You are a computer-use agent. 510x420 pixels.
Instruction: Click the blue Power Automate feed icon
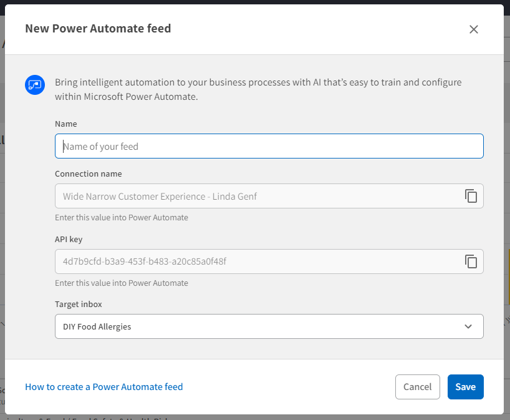(34, 84)
